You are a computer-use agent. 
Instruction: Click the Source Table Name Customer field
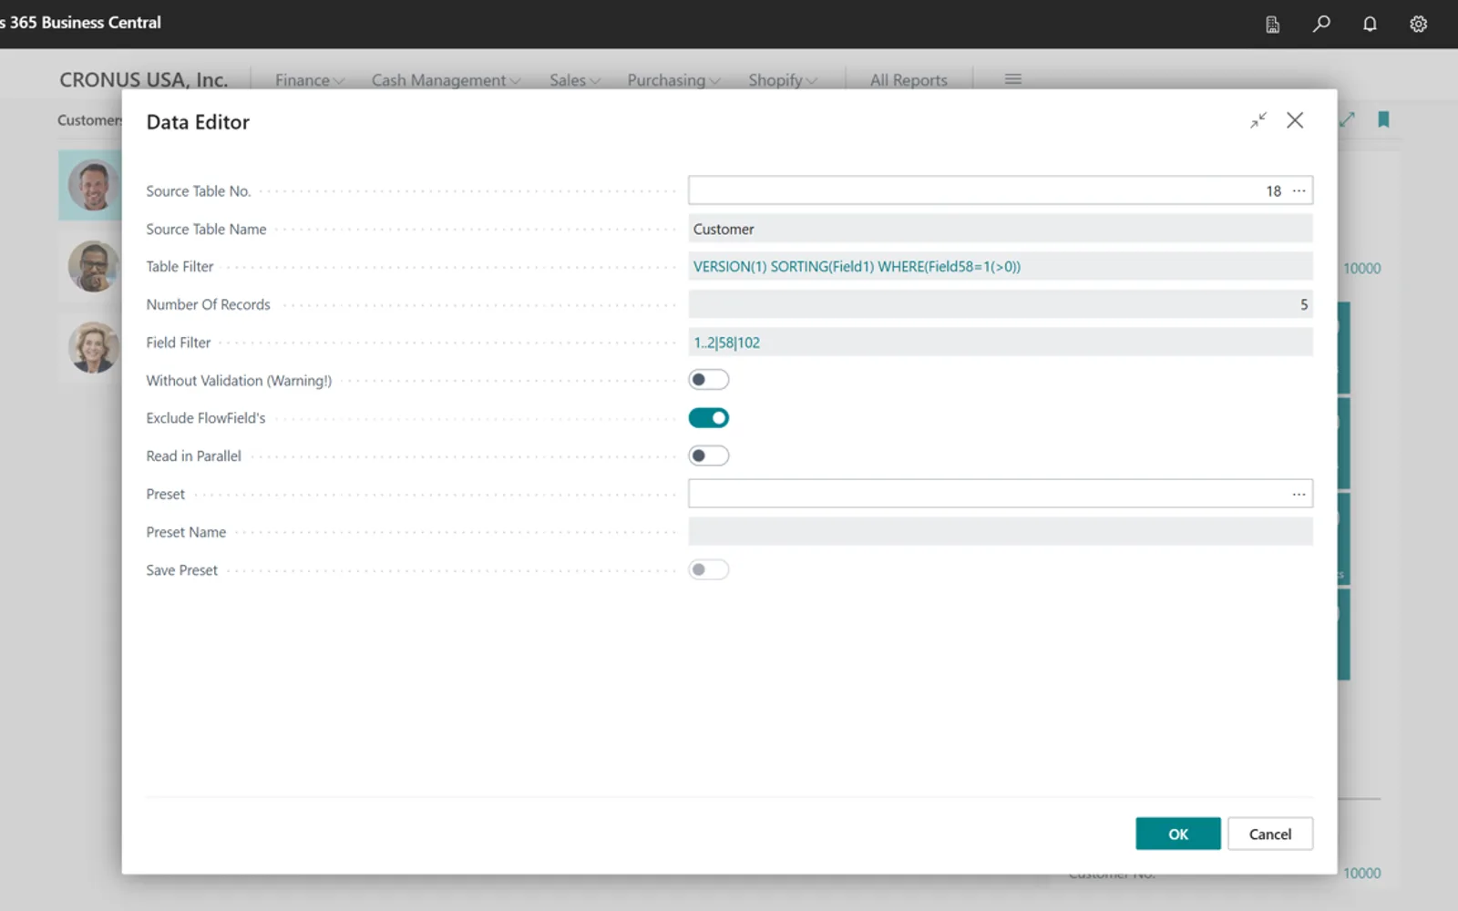coord(1000,229)
